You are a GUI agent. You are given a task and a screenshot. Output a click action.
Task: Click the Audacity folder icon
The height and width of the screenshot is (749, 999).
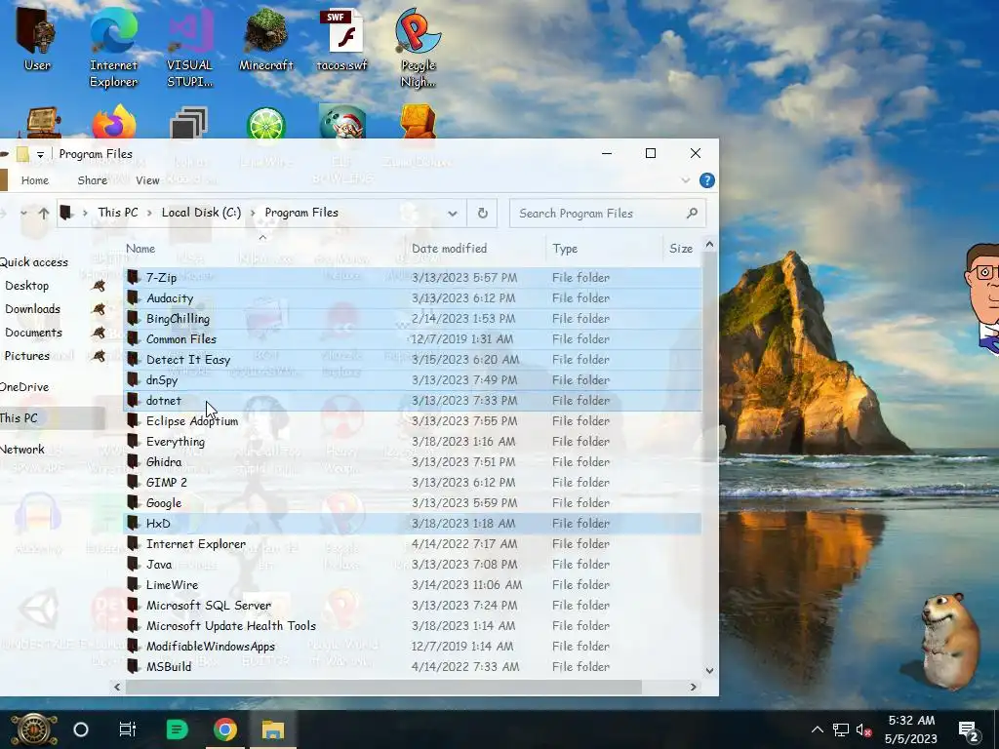133,298
